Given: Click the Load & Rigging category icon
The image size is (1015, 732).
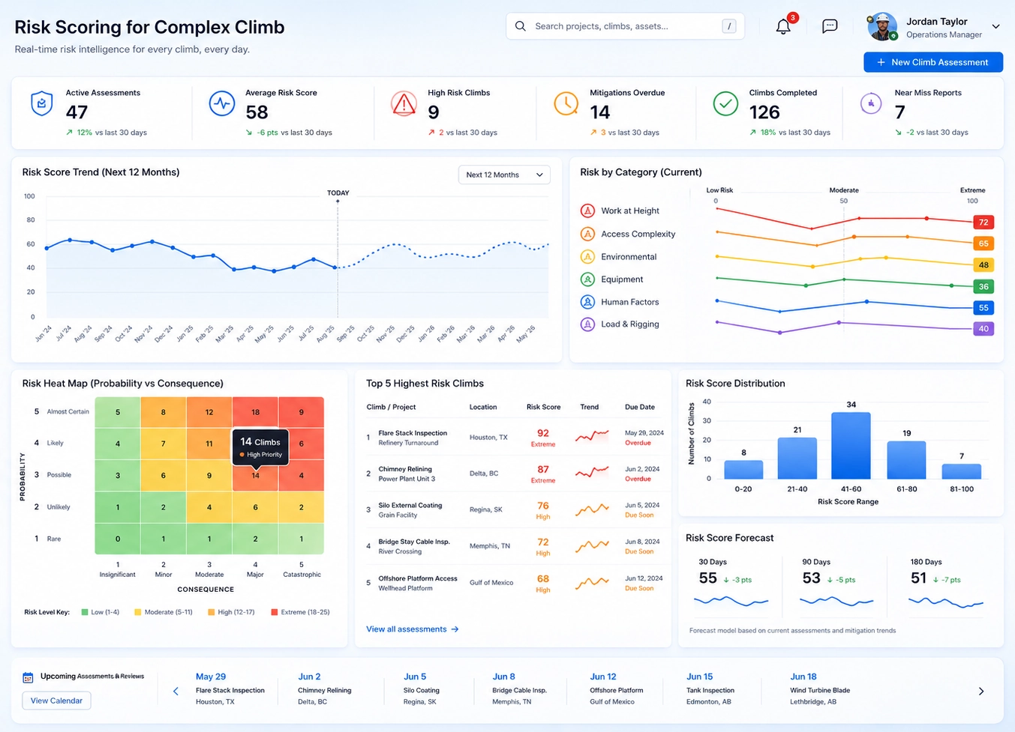Looking at the screenshot, I should [588, 324].
